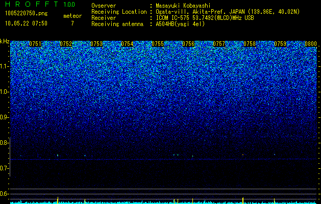Click the 0753 time marker

pyautogui.click(x=96, y=44)
